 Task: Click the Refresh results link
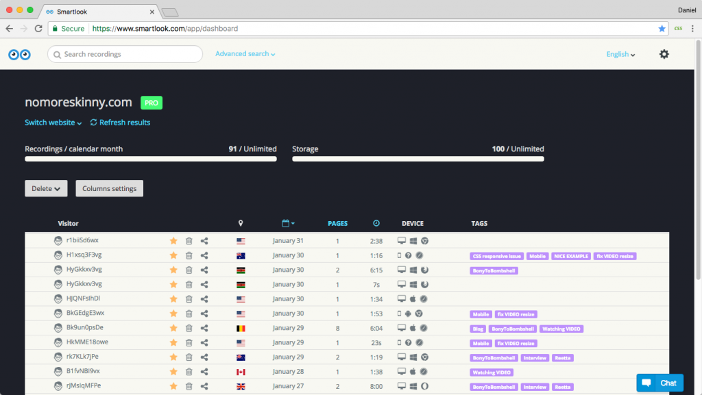coord(120,123)
